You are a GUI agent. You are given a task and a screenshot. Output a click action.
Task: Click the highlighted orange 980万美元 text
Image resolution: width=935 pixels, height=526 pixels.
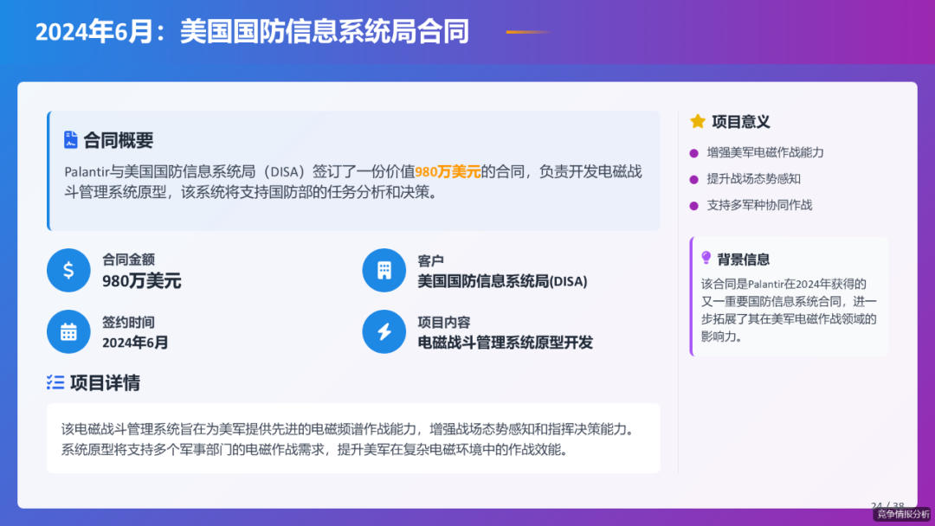(x=448, y=171)
